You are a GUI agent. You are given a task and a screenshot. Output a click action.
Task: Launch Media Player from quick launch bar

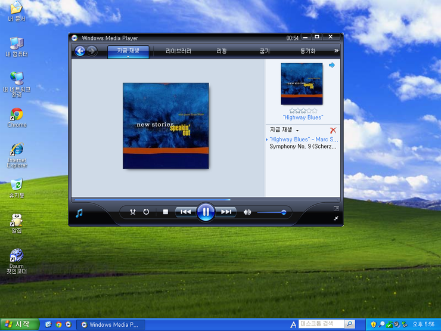[69, 324]
